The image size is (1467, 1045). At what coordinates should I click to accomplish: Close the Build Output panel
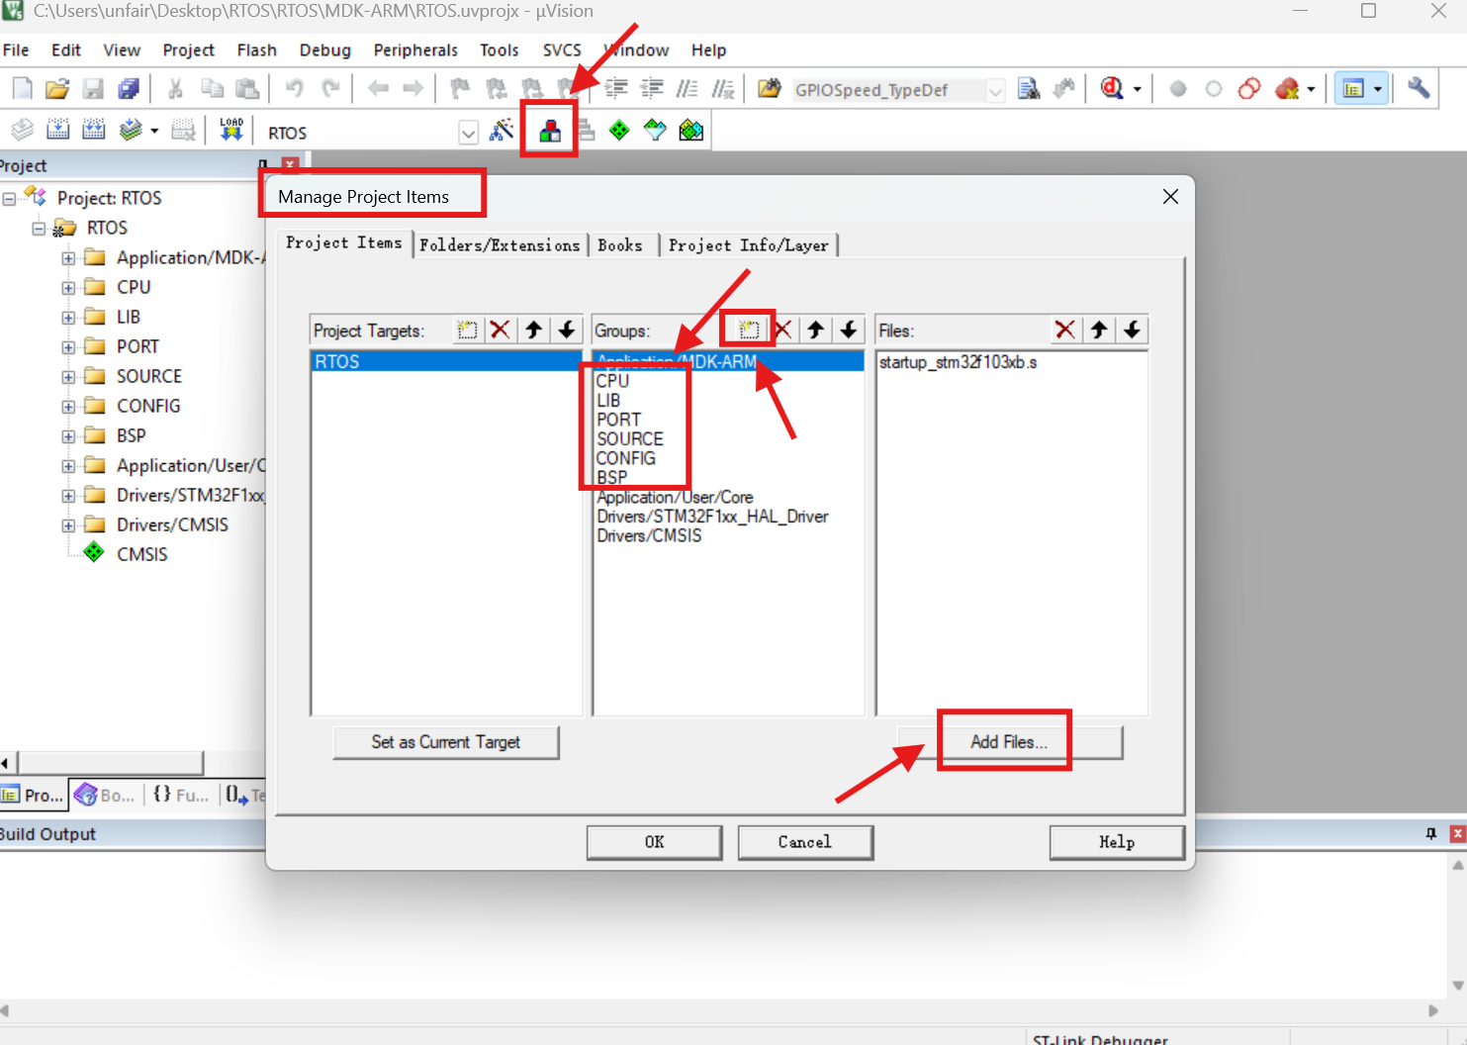(x=1457, y=834)
